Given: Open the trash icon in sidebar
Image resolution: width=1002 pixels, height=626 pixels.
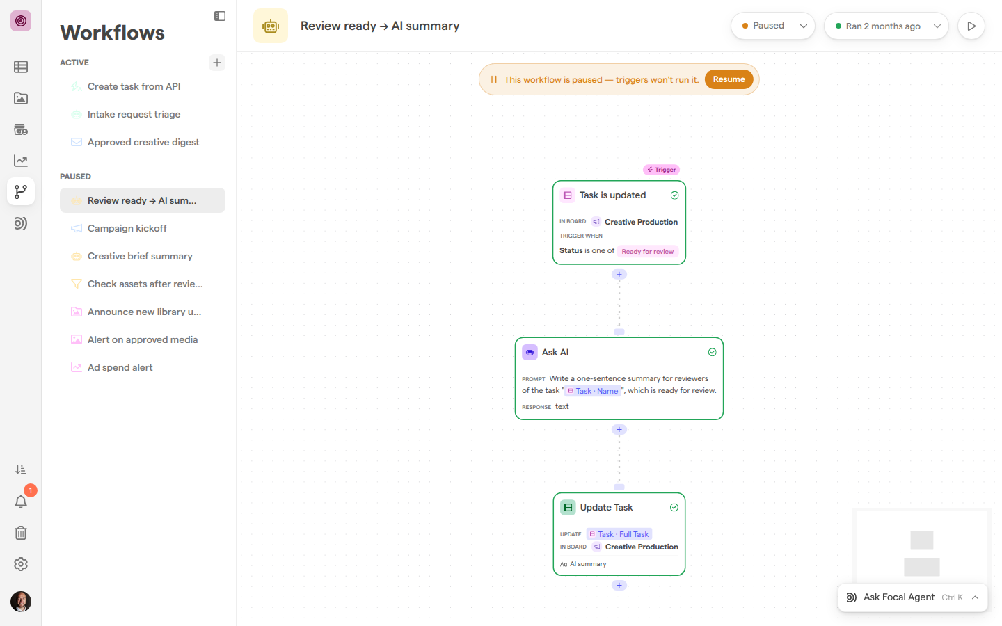Looking at the screenshot, I should tap(21, 533).
